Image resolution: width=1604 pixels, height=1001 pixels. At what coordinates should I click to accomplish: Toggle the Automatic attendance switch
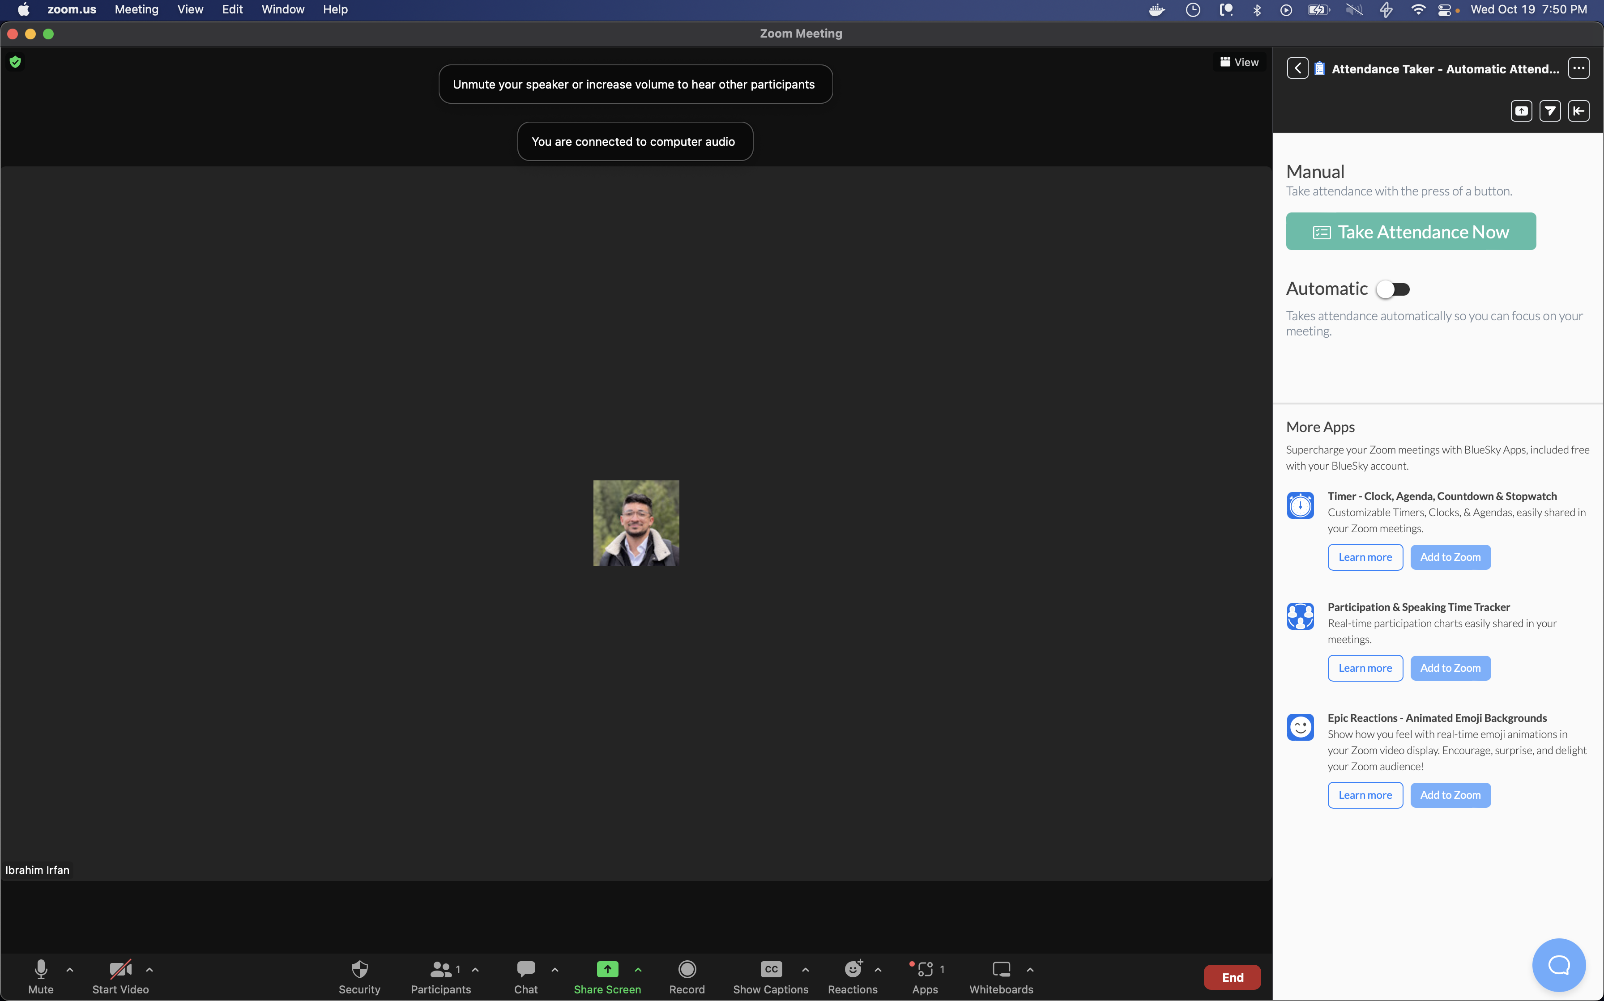click(1393, 289)
